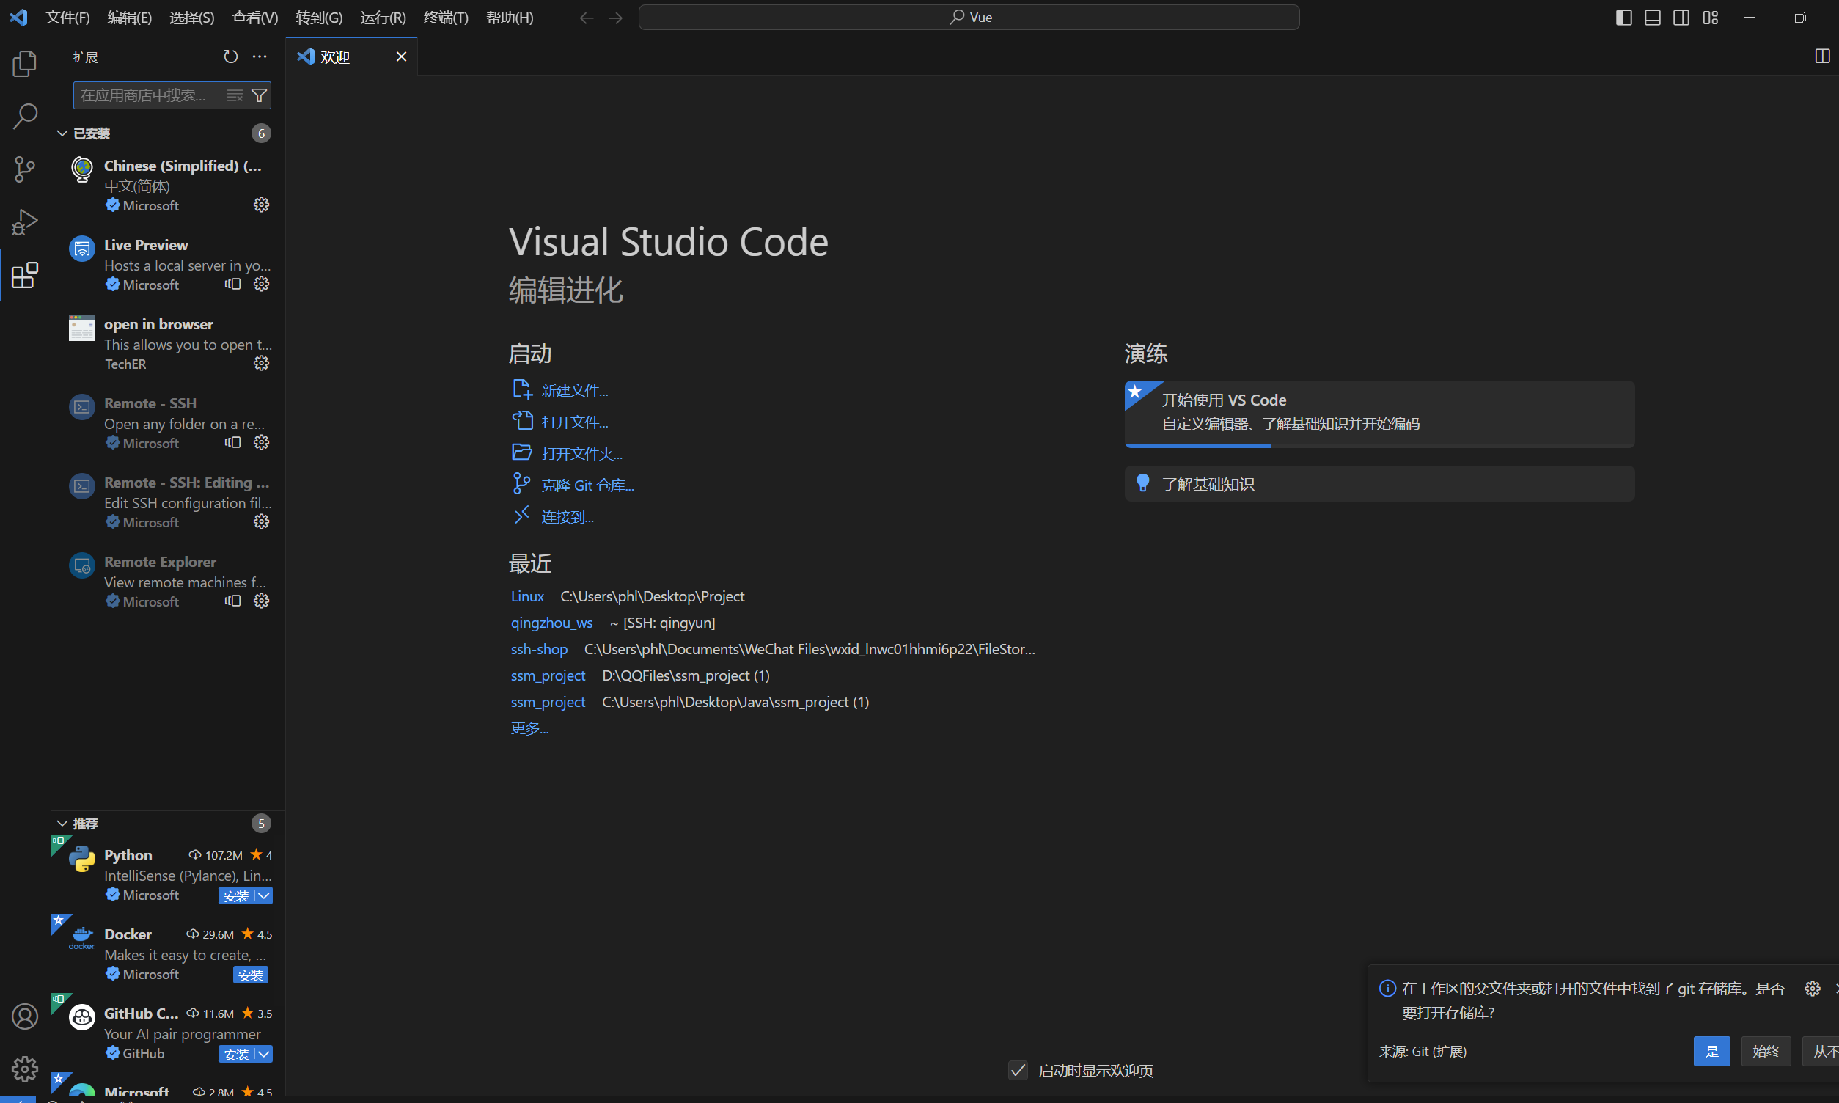
Task: Open the 转到(G) menu
Action: [319, 17]
